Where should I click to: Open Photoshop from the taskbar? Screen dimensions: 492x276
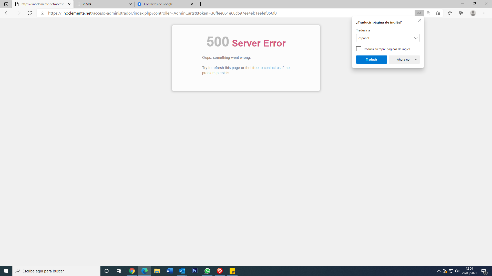(195, 271)
